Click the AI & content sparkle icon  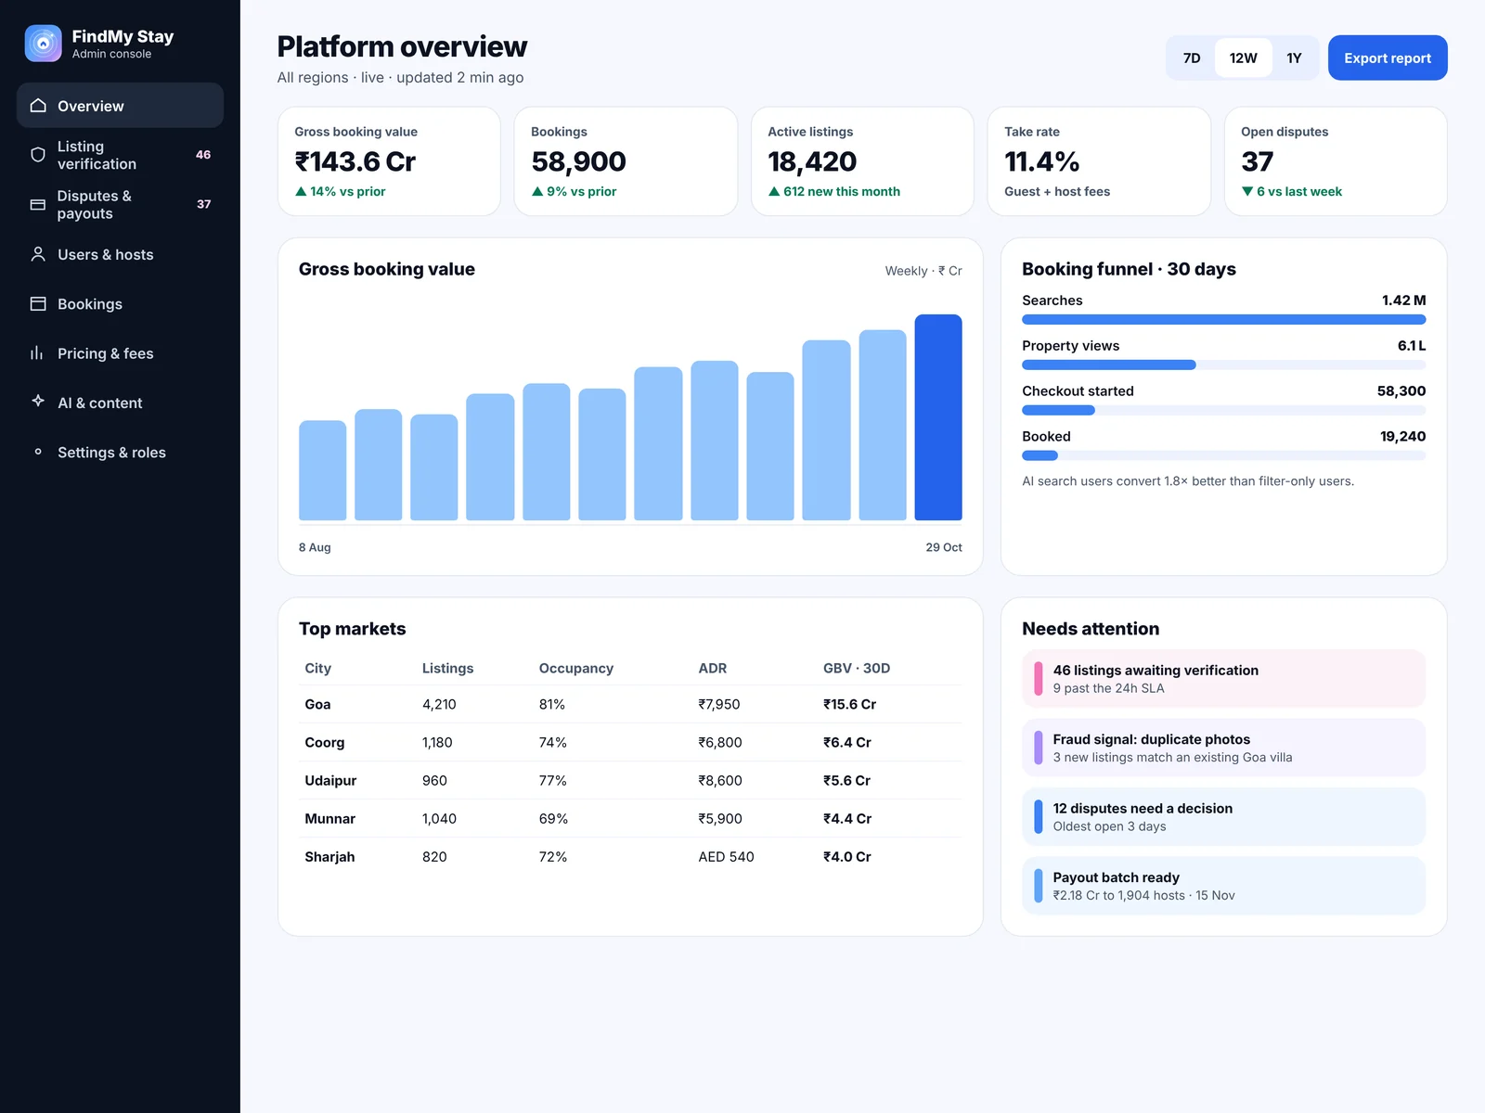tap(38, 402)
